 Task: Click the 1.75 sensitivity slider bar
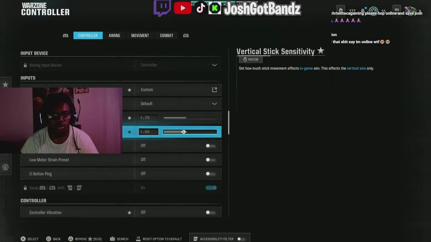190,118
